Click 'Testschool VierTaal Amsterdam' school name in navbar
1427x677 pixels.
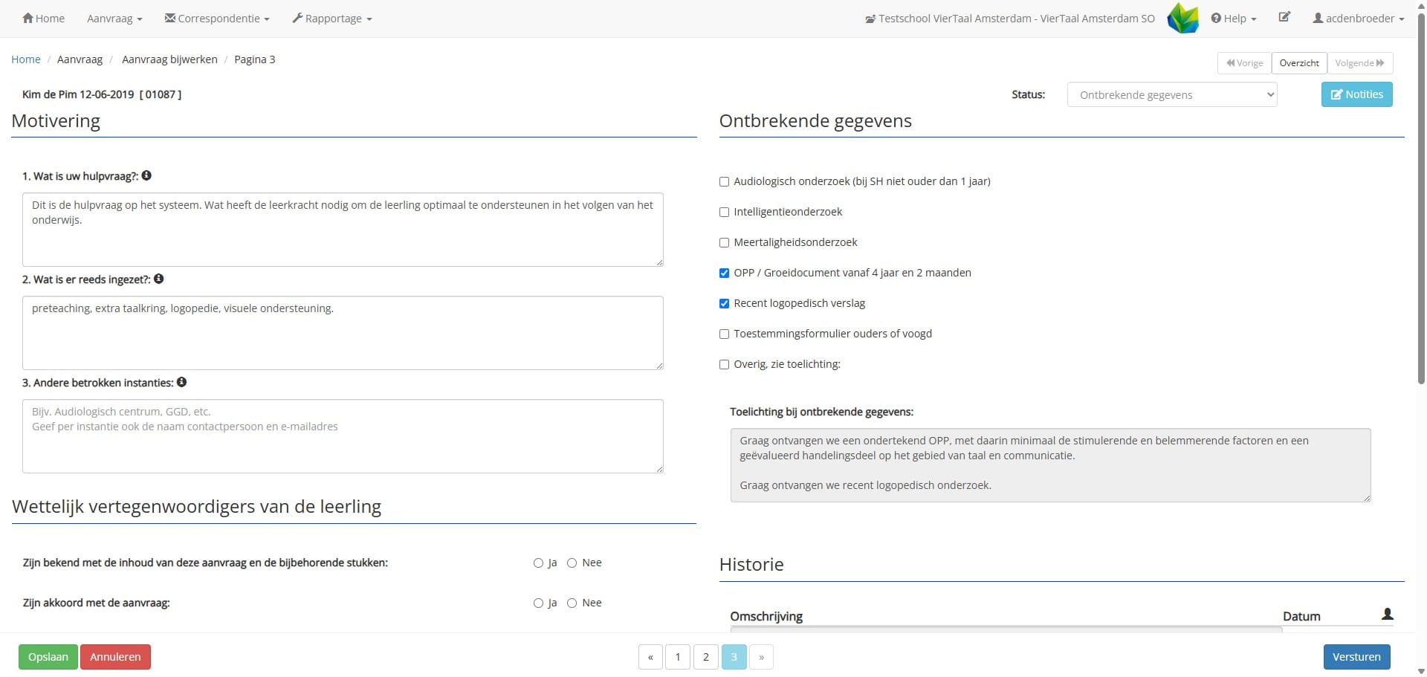pos(1009,19)
